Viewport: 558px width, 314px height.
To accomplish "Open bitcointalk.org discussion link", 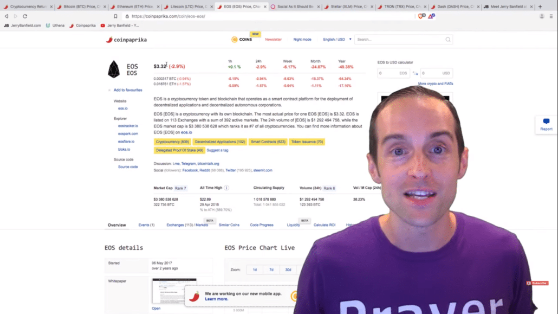I will [x=208, y=164].
